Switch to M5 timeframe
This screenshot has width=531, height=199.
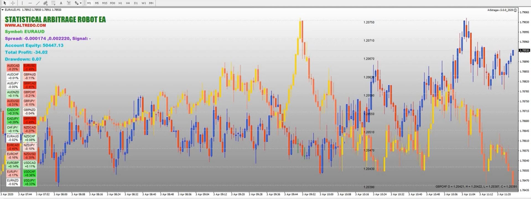pyautogui.click(x=97, y=3)
